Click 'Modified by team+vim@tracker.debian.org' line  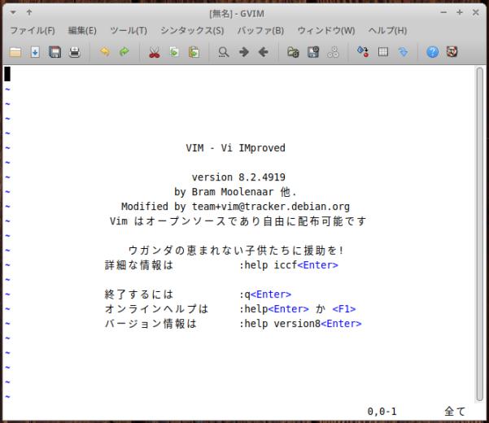click(x=235, y=207)
